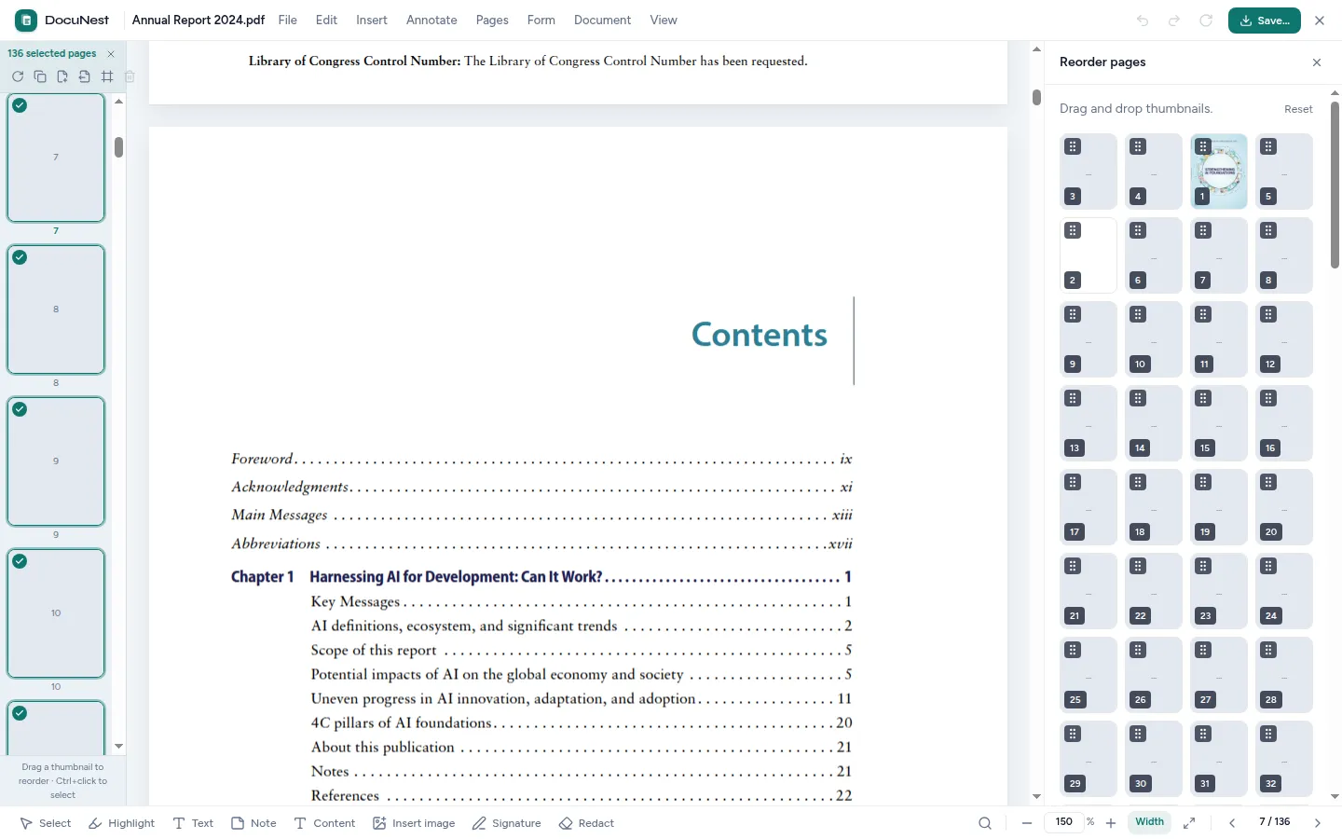Duplicate the selected pages

40,76
